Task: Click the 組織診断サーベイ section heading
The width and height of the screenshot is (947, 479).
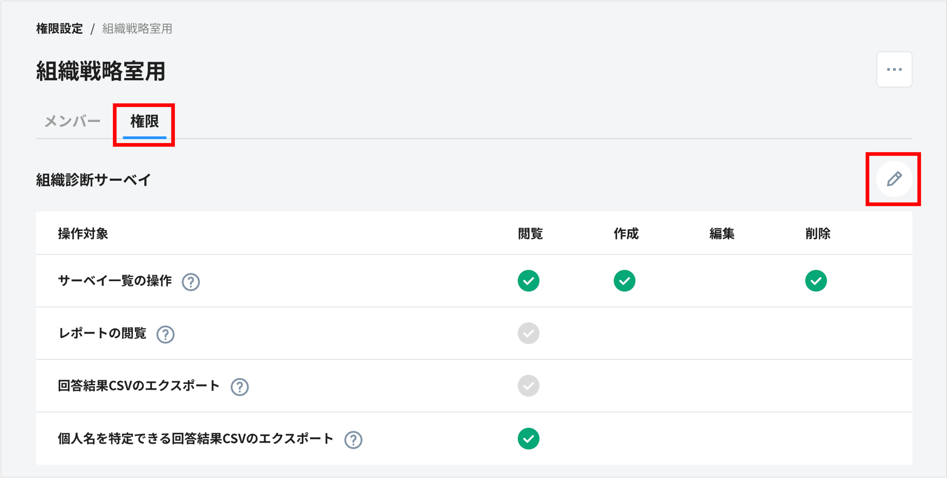Action: click(x=93, y=179)
